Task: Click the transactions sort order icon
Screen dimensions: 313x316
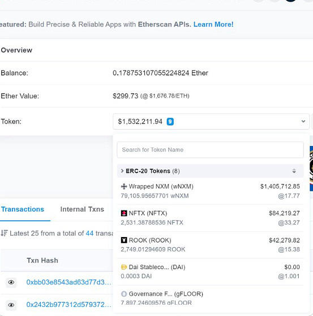Action: click(4, 233)
